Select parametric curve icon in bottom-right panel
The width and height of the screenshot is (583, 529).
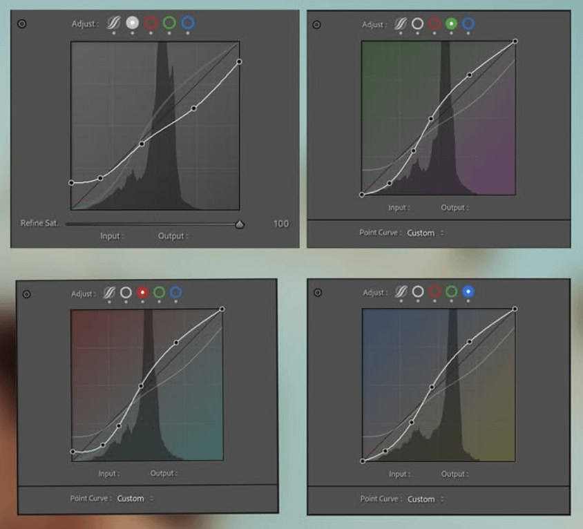point(401,292)
